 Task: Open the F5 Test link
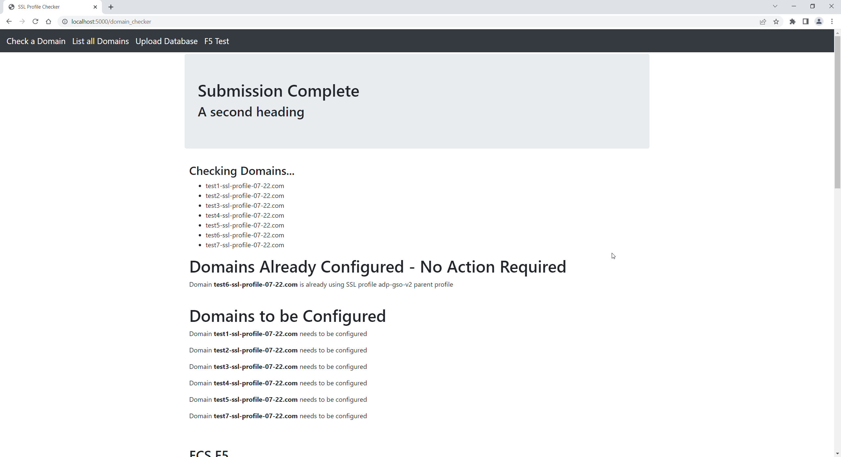point(216,41)
